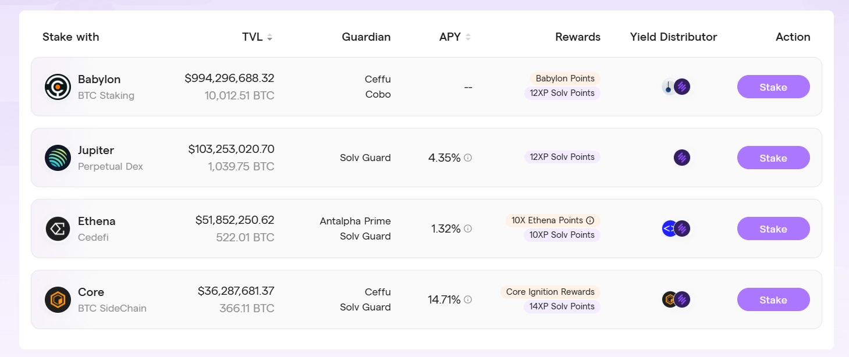
Task: Stake with Babylon button
Action: 773,87
